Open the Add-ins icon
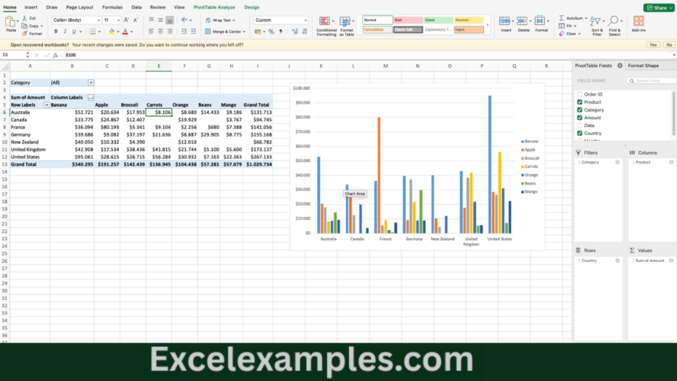The width and height of the screenshot is (677, 381). pyautogui.click(x=639, y=22)
